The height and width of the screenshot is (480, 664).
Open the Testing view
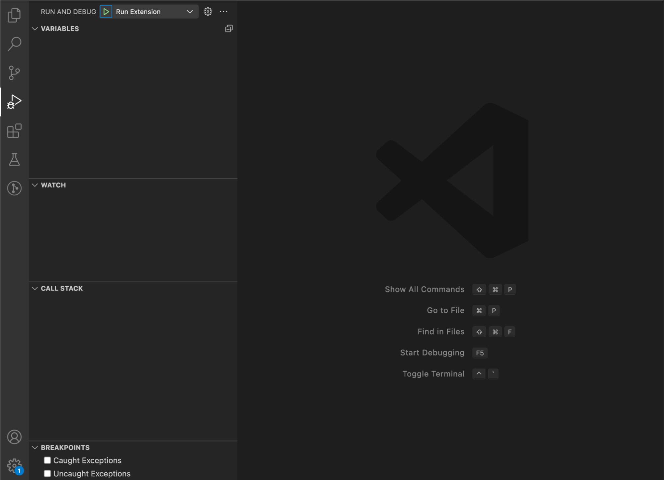[14, 160]
